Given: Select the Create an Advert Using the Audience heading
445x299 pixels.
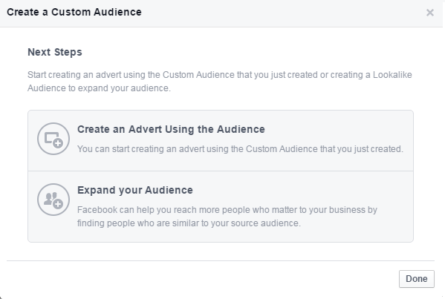Looking at the screenshot, I should (x=171, y=129).
